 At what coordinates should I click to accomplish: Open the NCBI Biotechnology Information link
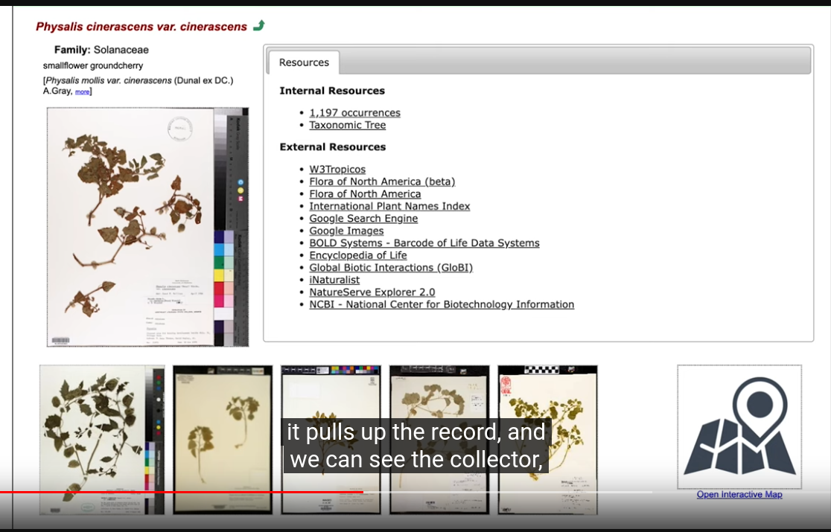coord(442,304)
